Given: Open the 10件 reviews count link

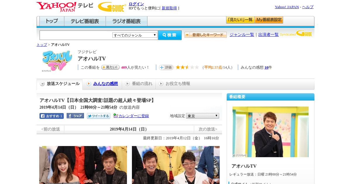Looking at the screenshot, I should [x=266, y=67].
